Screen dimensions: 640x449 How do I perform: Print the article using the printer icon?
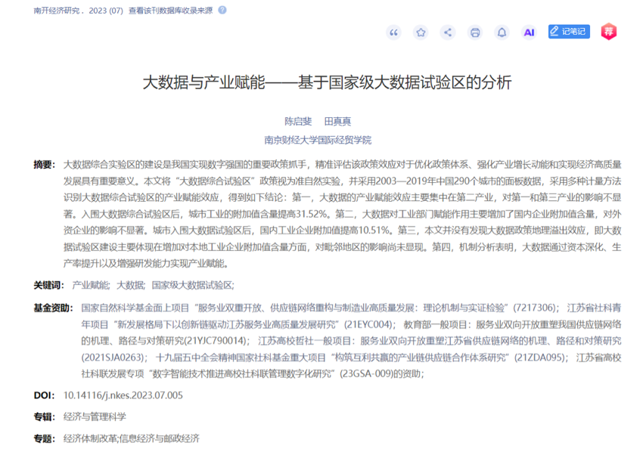point(475,32)
